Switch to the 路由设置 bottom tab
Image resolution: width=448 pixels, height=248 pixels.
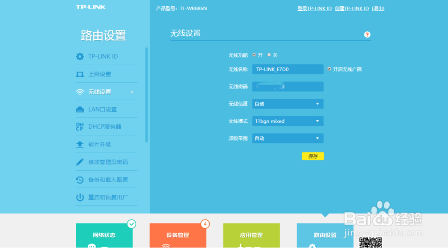point(325,235)
